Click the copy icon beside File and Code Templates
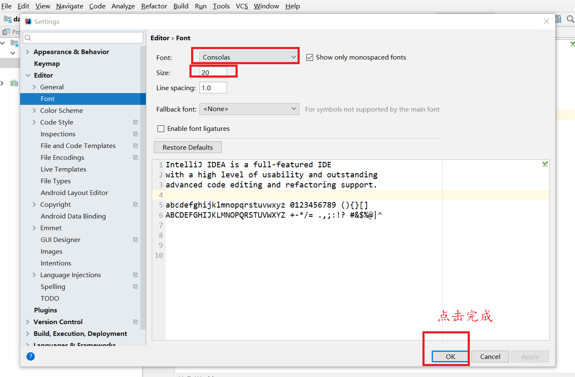575x377 pixels. 135,146
